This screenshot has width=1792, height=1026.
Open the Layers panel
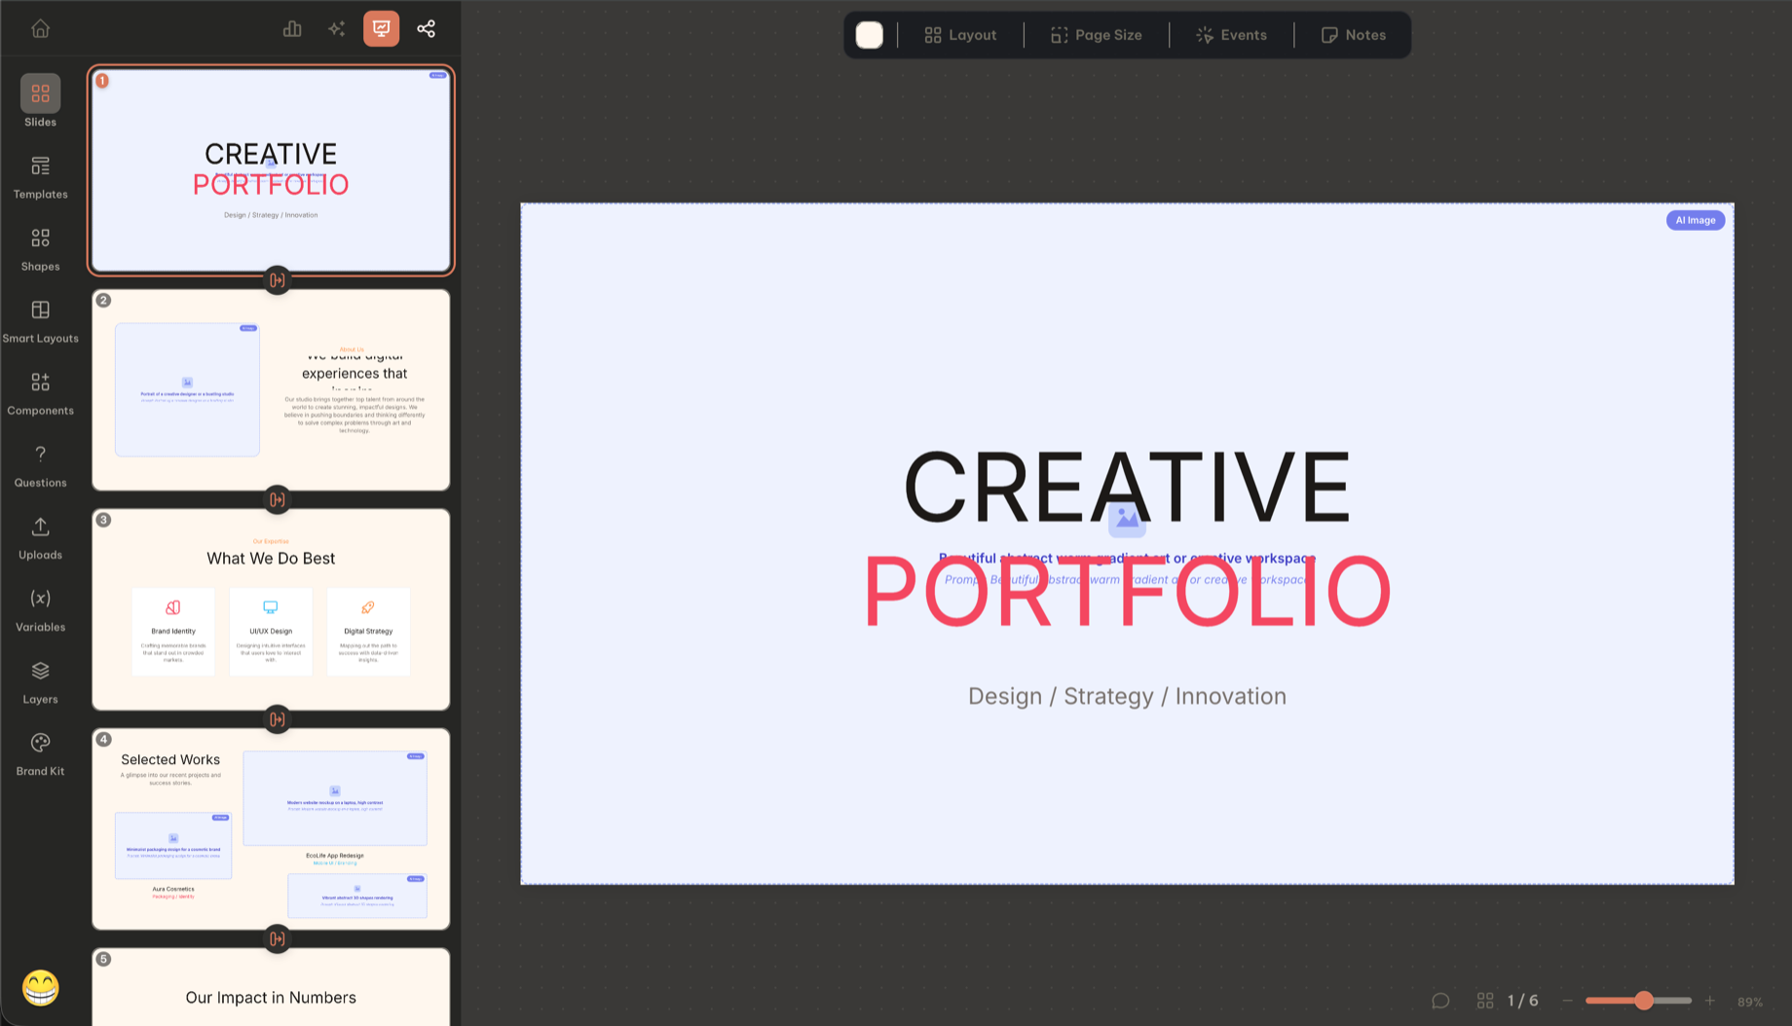click(x=40, y=681)
